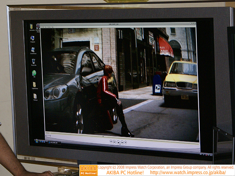The image size is (235, 176).
Task: Open the Control Panel desktop icon
Action: tap(33, 49)
